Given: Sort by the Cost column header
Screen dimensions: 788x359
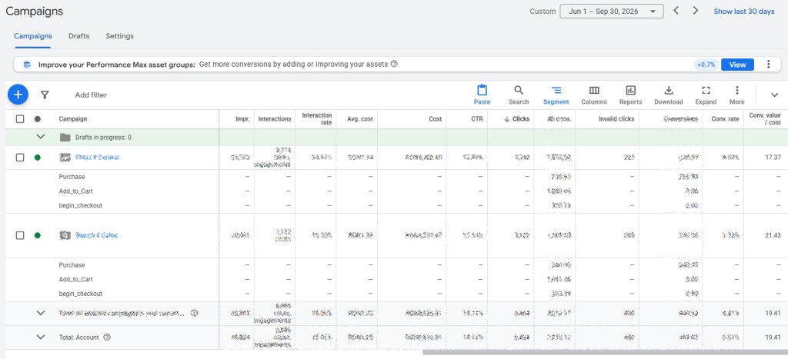Looking at the screenshot, I should point(436,119).
